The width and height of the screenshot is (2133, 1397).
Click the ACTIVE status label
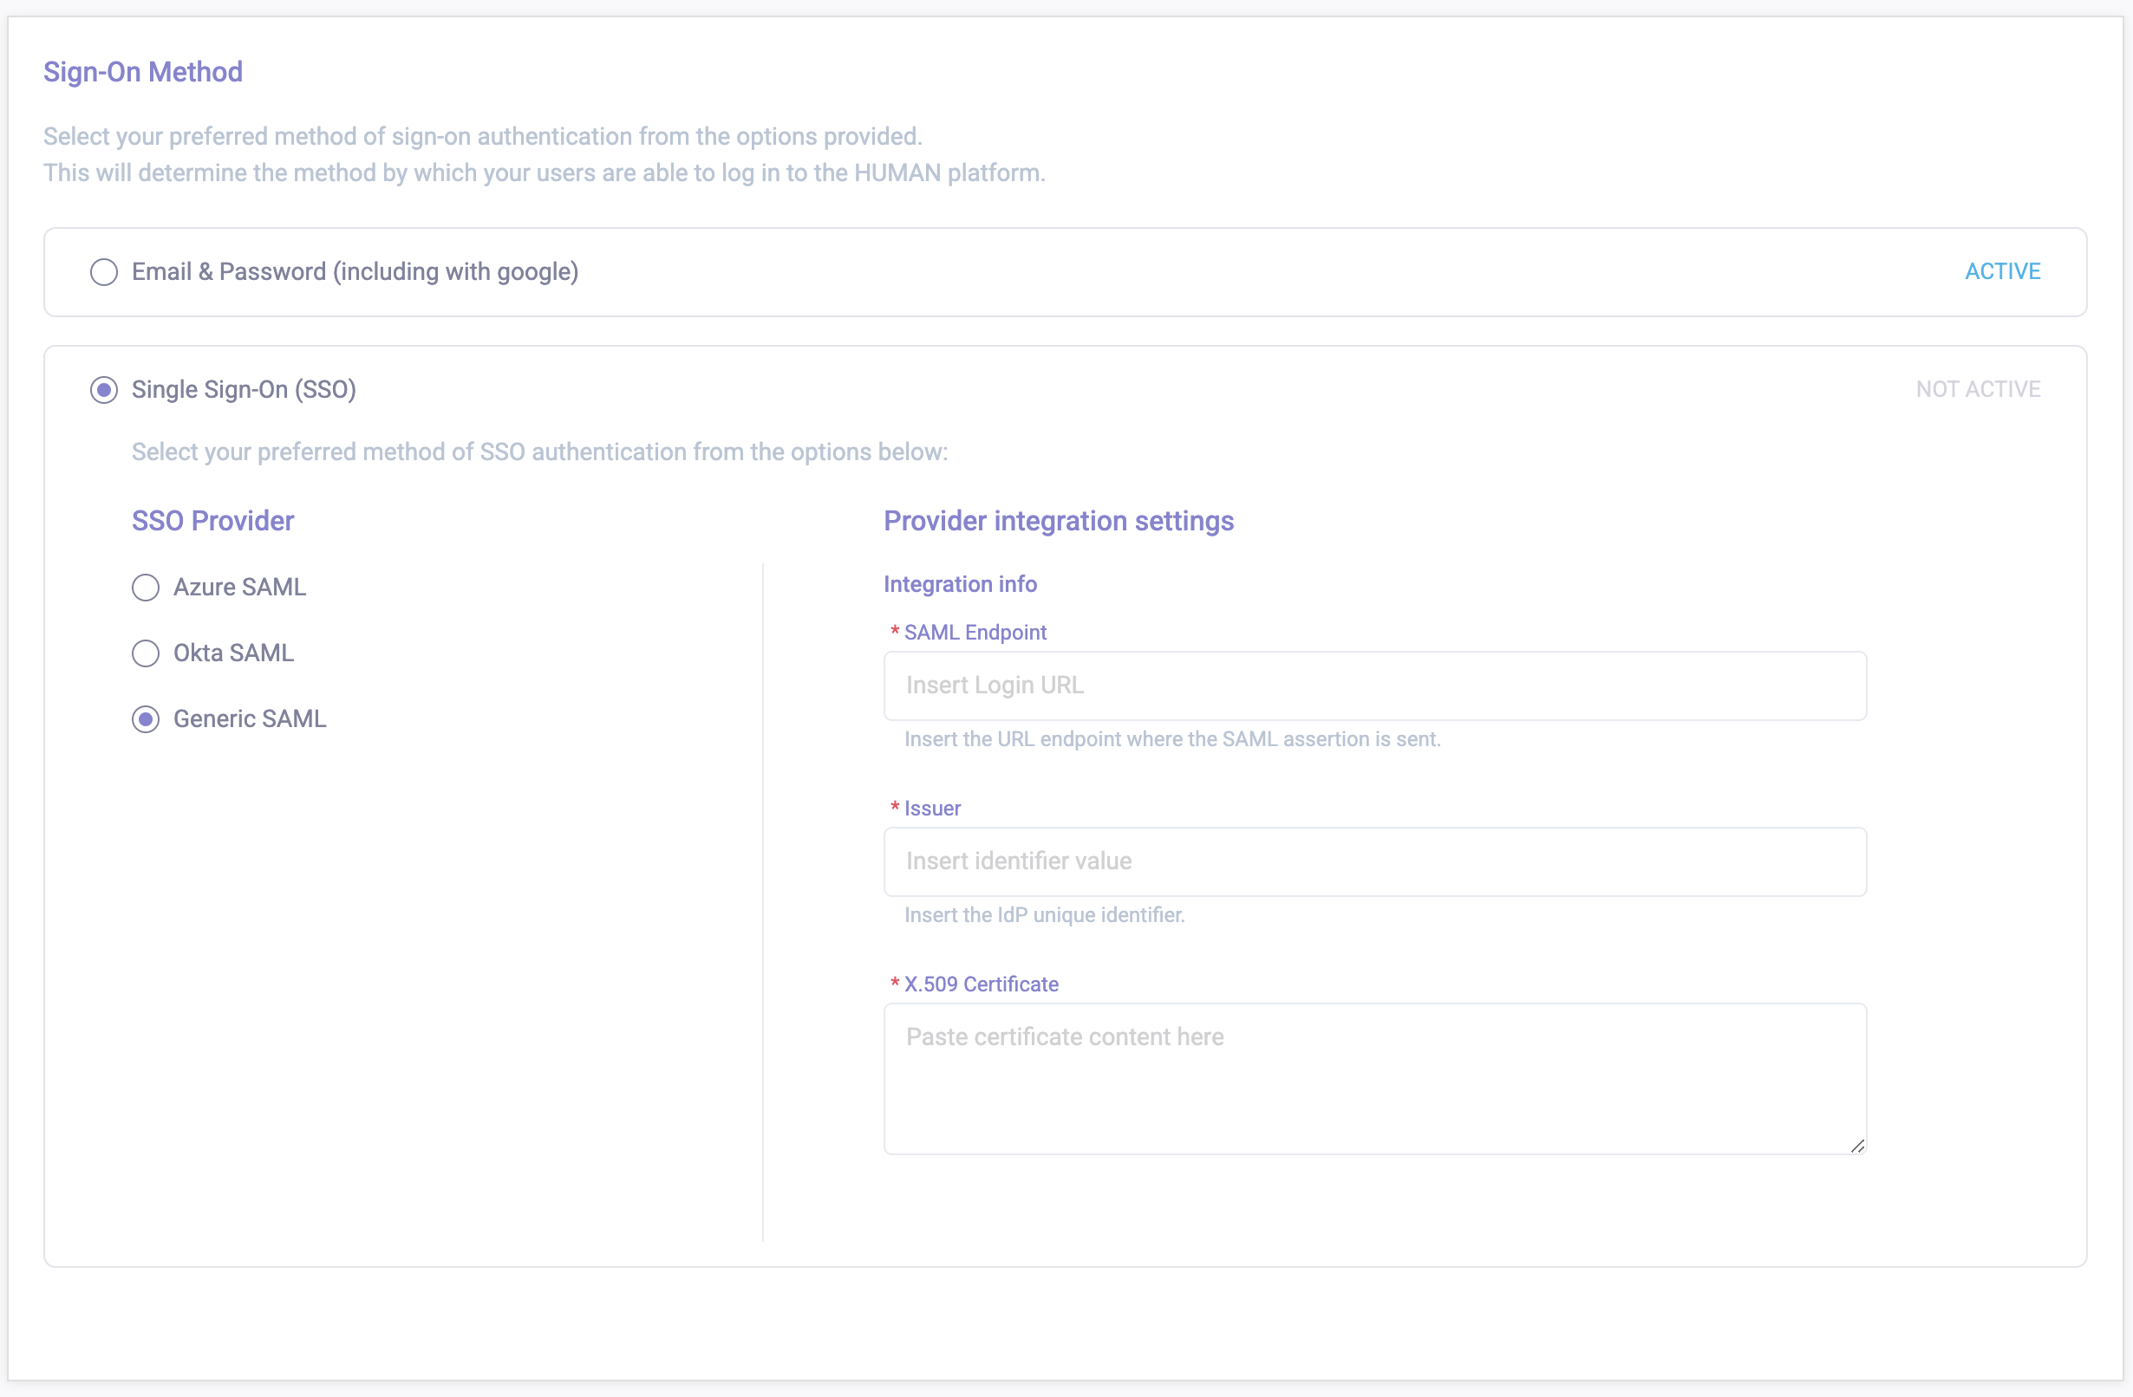tap(2002, 271)
